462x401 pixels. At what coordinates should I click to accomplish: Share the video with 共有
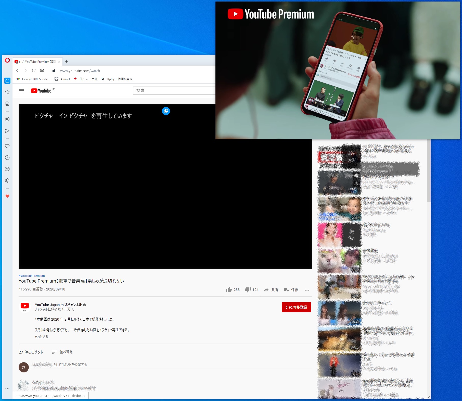(x=271, y=290)
